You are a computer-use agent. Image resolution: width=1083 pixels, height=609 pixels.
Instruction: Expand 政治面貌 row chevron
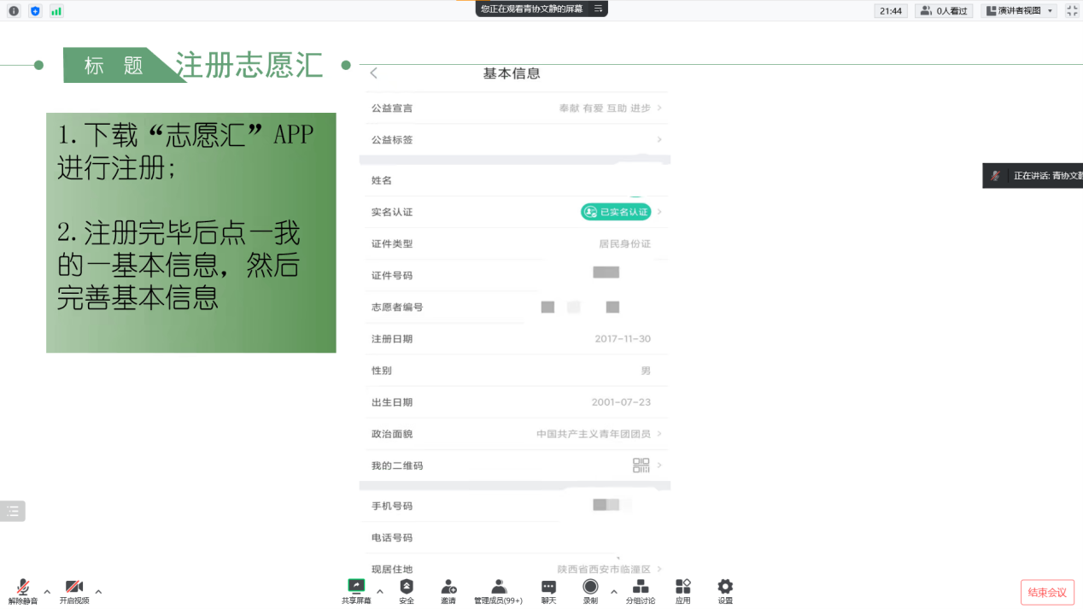(x=659, y=434)
